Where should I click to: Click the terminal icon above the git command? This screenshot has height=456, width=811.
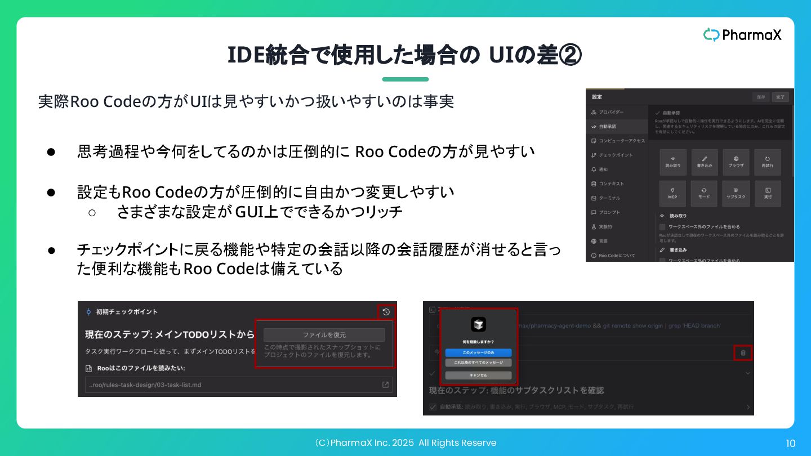431,310
